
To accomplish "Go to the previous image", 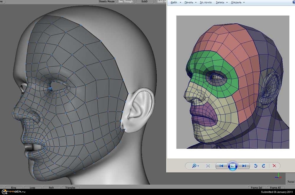I will [x=221, y=166].
